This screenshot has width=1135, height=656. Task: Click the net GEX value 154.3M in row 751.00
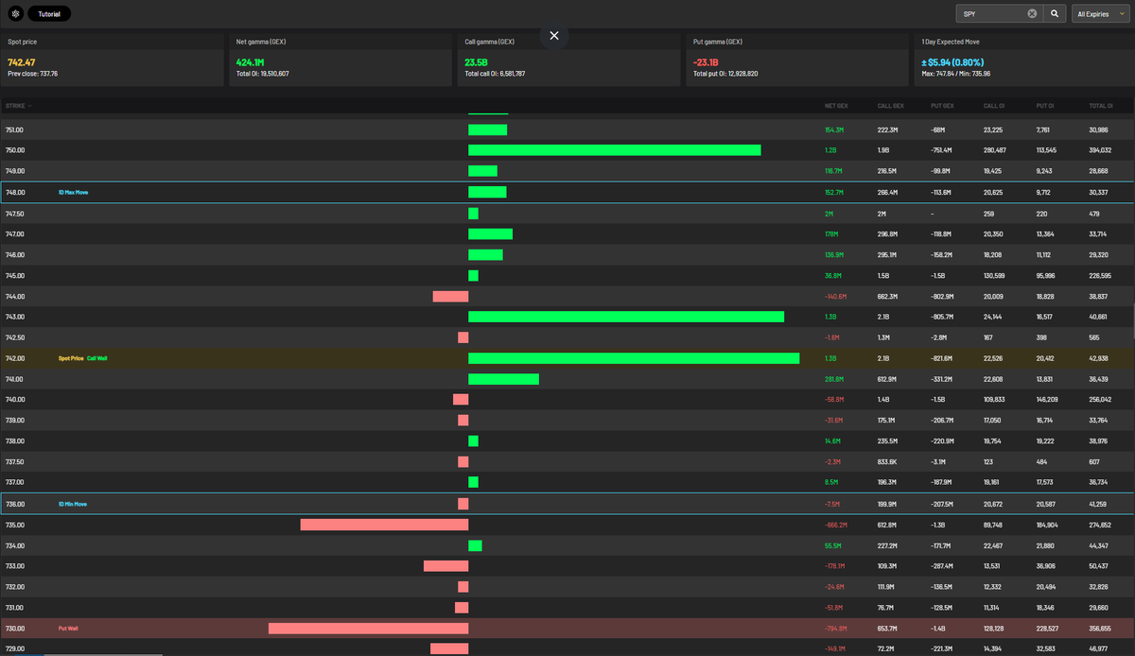point(833,129)
